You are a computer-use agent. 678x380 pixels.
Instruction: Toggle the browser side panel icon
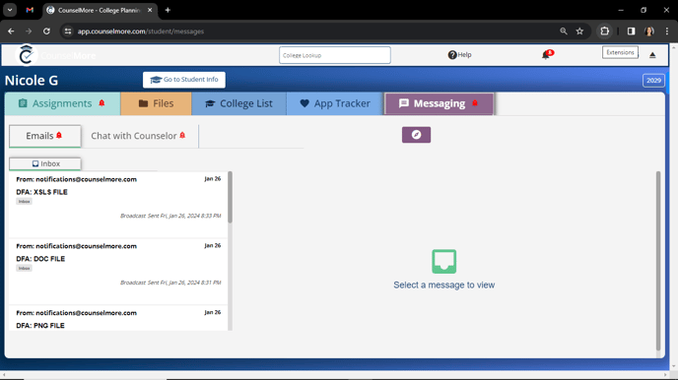coord(631,32)
